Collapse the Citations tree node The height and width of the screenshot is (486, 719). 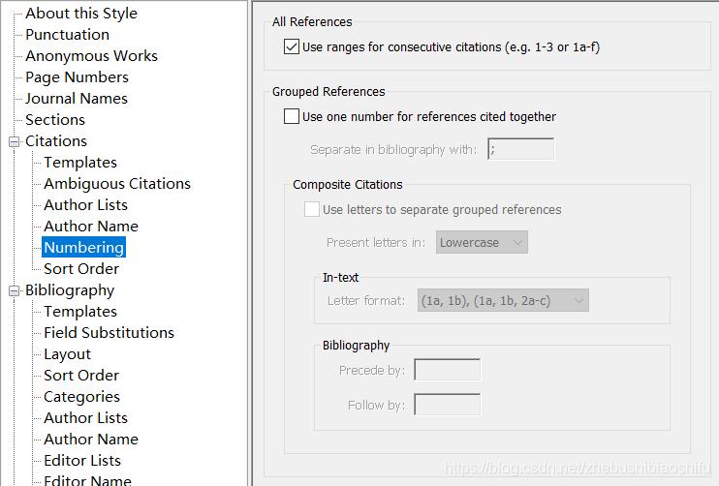click(x=15, y=141)
